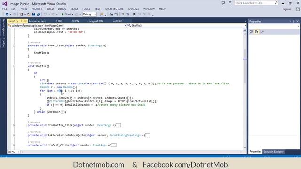Switch to the original.JPG tab
The image size is (301, 169).
(95, 21)
